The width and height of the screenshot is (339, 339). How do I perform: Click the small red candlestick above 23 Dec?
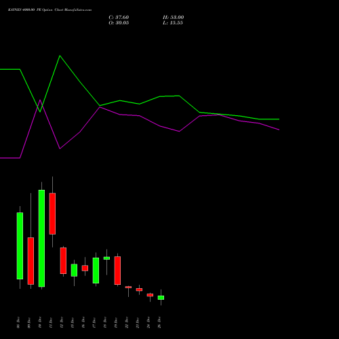point(139,290)
